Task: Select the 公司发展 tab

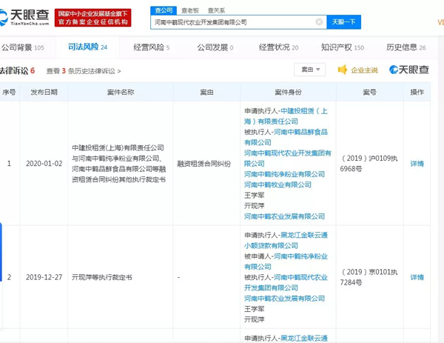Action: point(215,47)
